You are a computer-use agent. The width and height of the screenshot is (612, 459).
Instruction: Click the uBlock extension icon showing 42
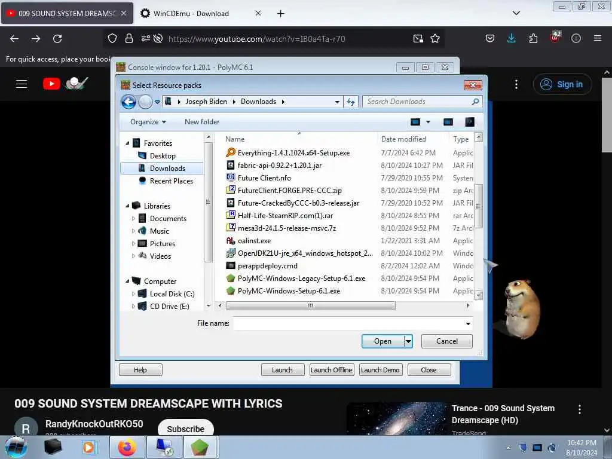tap(555, 36)
